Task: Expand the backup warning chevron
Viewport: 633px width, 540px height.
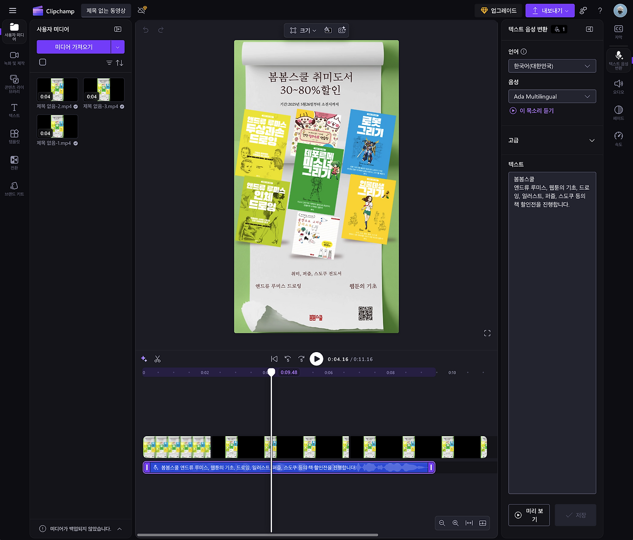Action: pos(120,529)
